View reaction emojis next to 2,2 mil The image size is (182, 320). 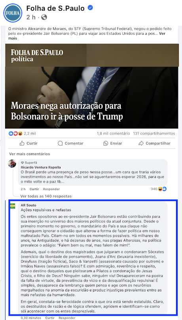(x=16, y=133)
